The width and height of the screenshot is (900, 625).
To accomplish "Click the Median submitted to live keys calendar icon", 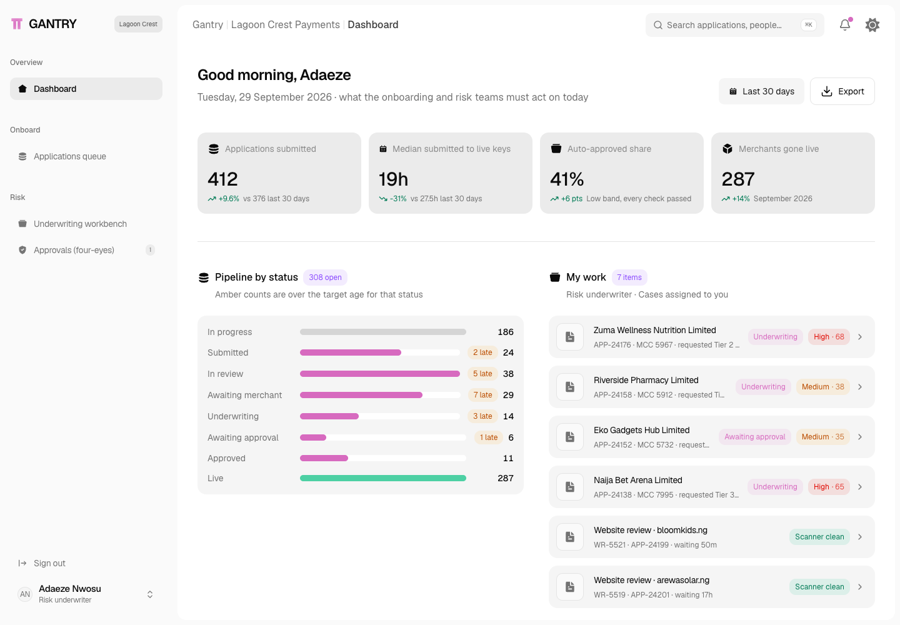I will 383,149.
